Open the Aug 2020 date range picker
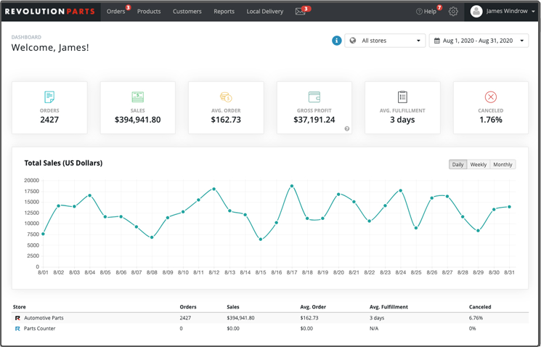This screenshot has height=347, width=541. [479, 41]
